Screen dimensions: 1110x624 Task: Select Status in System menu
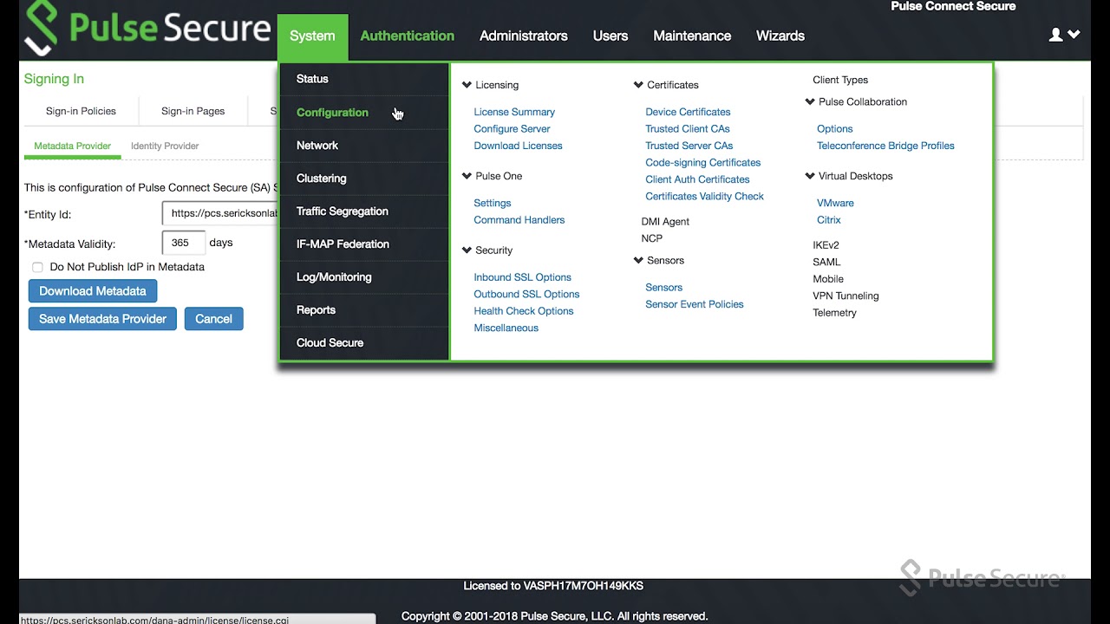pos(364,79)
